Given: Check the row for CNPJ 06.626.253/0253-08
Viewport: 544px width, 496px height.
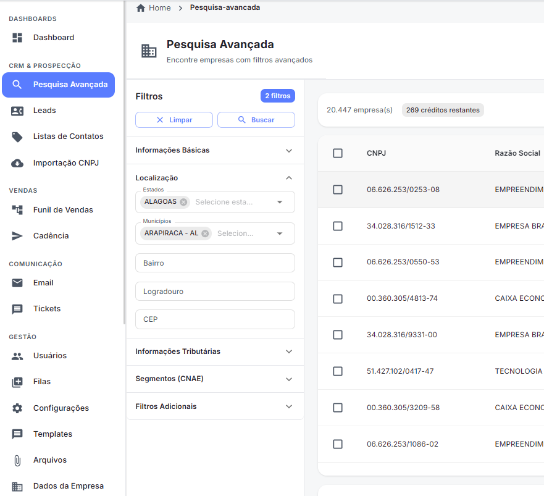Looking at the screenshot, I should coord(338,190).
